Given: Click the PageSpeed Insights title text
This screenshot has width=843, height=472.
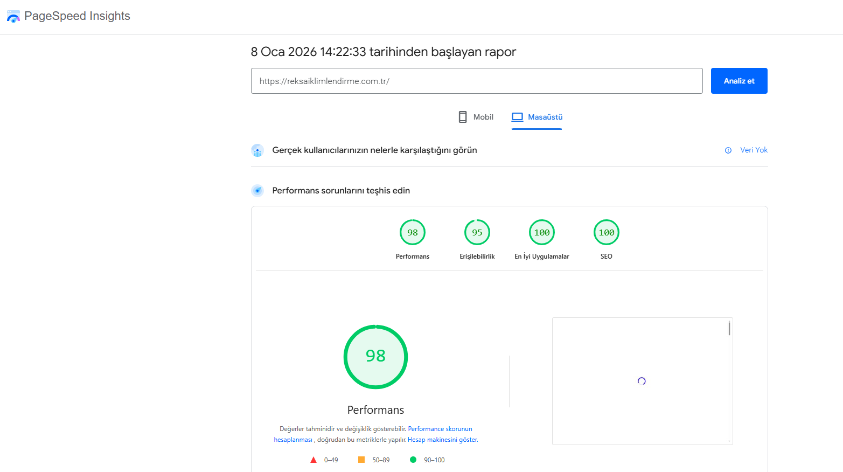Looking at the screenshot, I should pyautogui.click(x=77, y=16).
